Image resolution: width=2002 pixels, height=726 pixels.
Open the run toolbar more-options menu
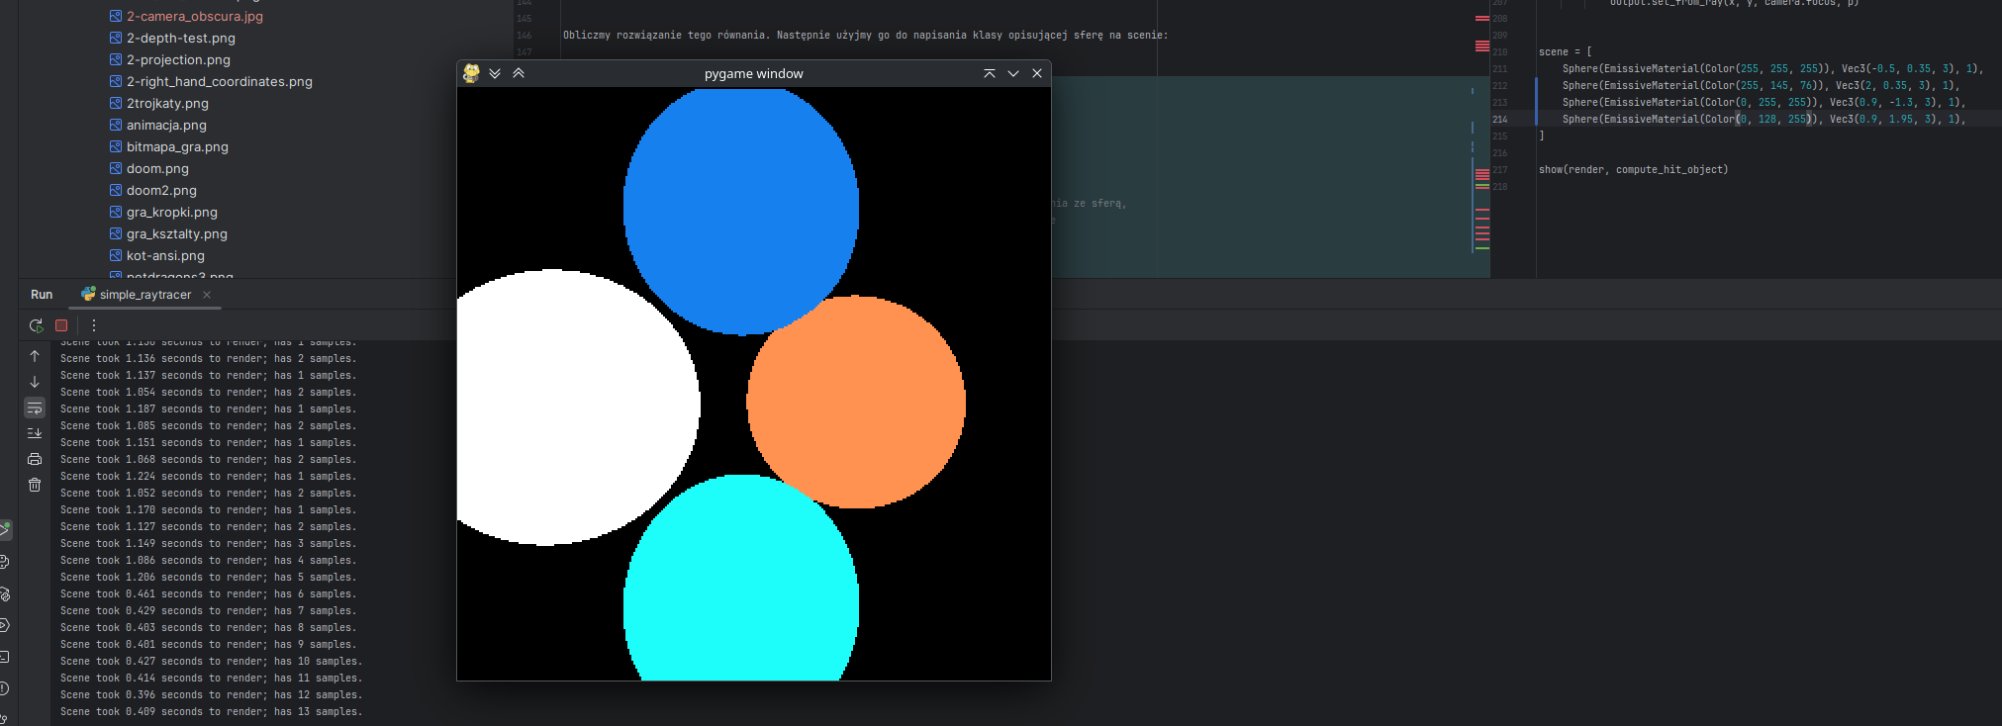tap(94, 325)
